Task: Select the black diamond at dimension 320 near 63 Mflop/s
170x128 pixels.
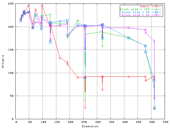Action: click(x=102, y=90)
